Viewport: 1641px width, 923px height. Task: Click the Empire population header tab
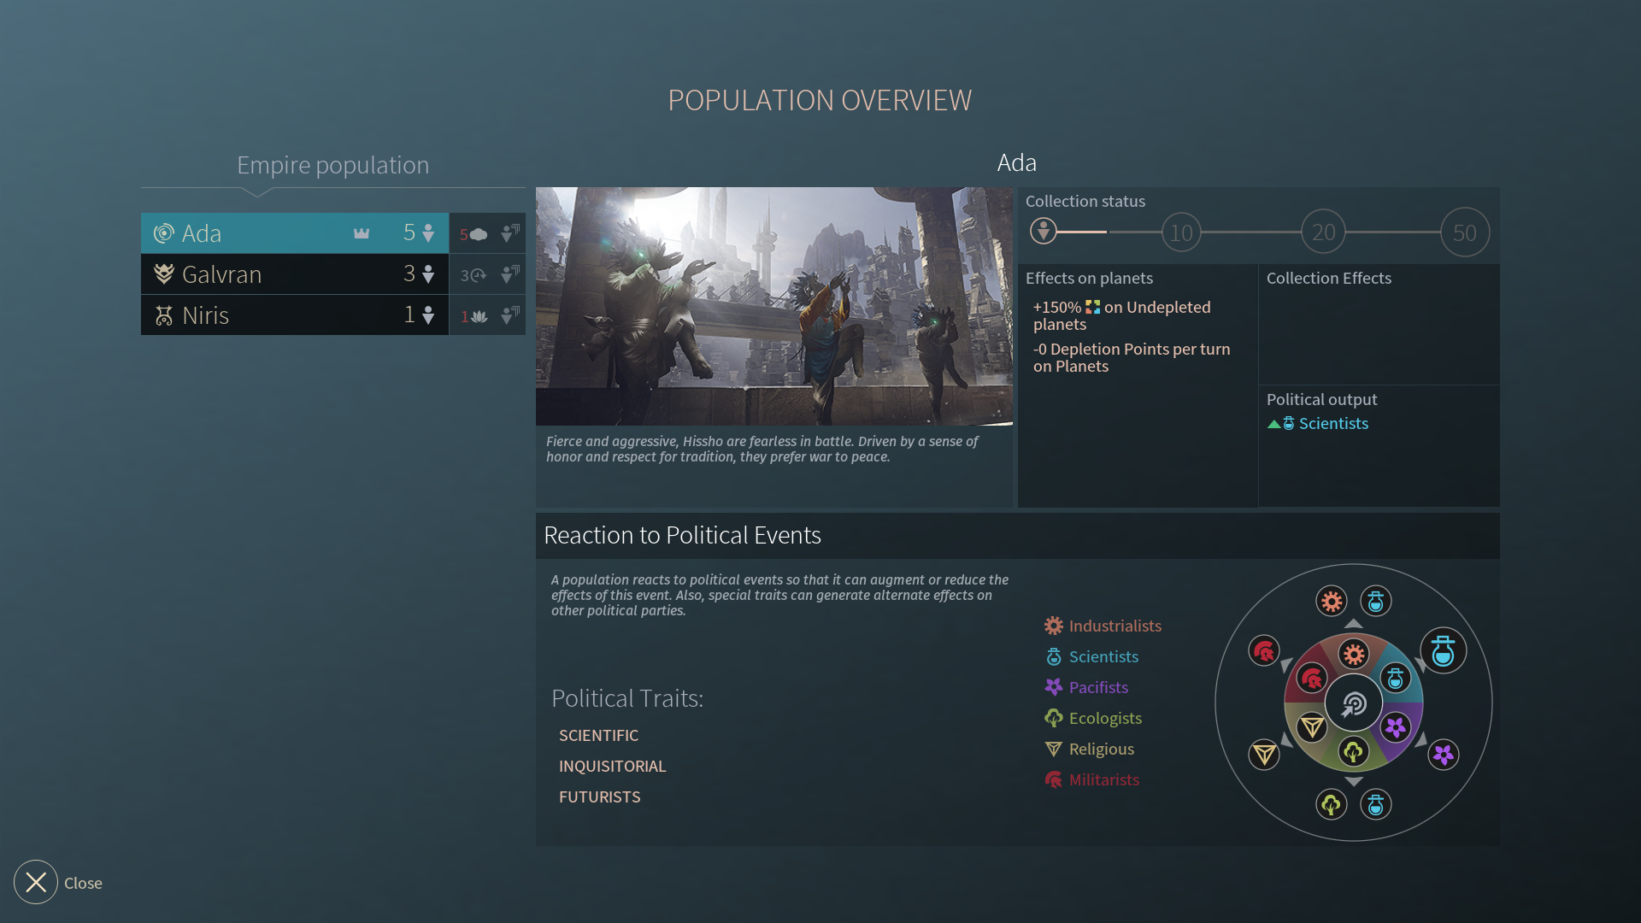click(332, 165)
